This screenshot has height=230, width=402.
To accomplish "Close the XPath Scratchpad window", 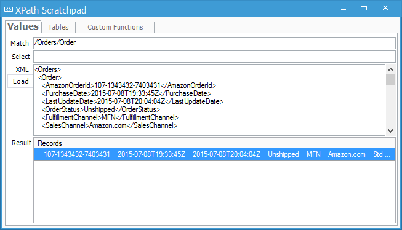I will [385, 8].
